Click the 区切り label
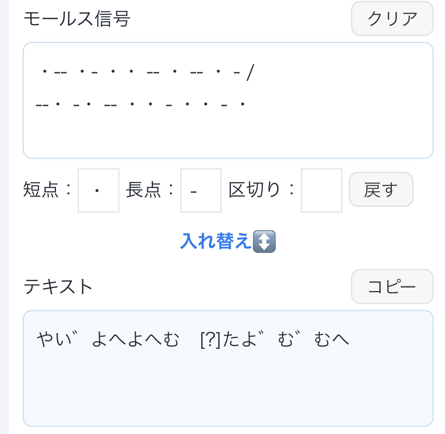This screenshot has height=434, width=445. [254, 189]
